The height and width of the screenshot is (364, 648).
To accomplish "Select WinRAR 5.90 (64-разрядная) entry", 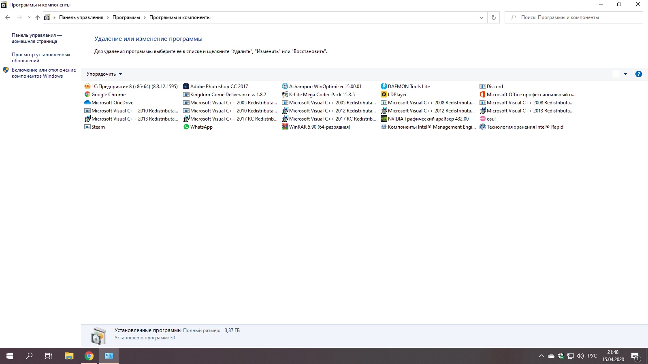I will coord(316,127).
